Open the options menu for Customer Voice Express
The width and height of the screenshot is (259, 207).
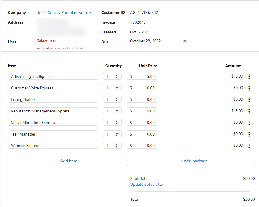[x=249, y=88]
